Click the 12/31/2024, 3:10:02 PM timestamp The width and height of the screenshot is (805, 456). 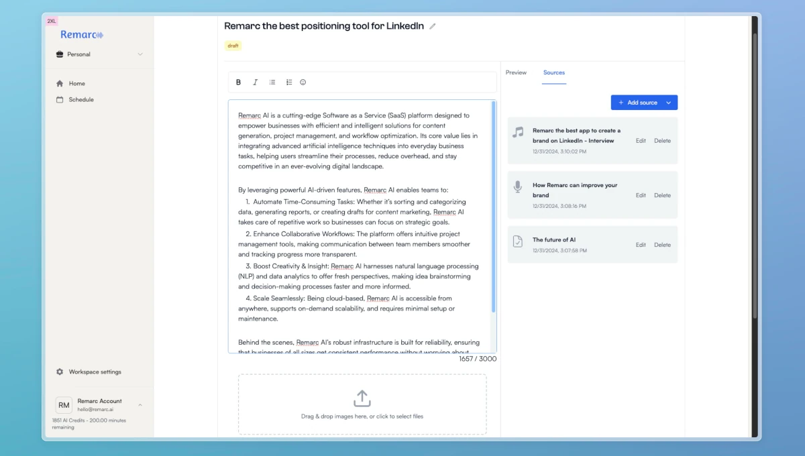559,152
